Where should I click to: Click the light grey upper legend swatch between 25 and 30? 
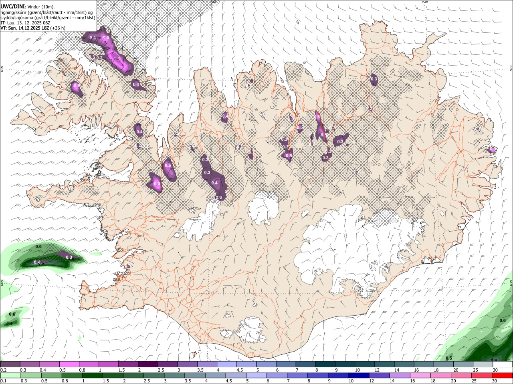point(483,364)
